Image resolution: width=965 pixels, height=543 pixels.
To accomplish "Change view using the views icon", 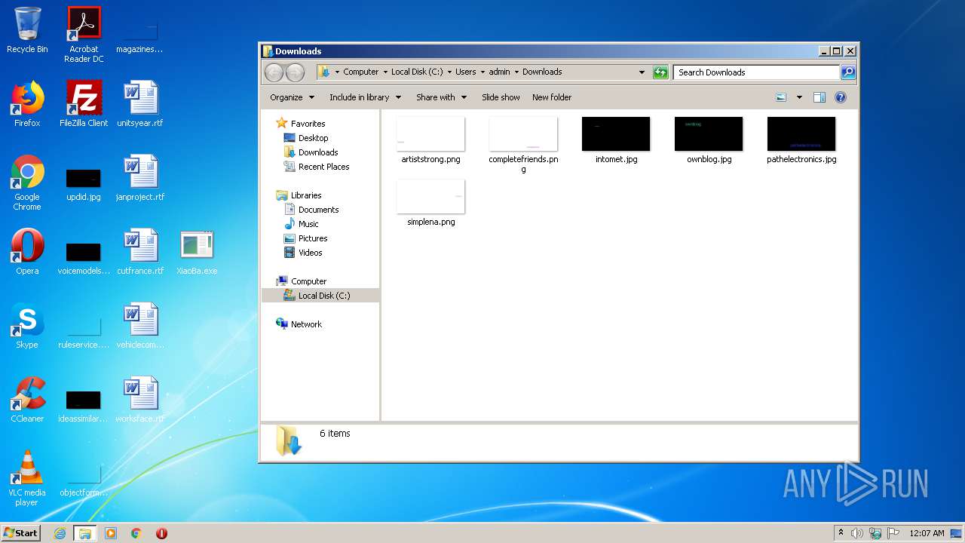I will click(x=781, y=97).
